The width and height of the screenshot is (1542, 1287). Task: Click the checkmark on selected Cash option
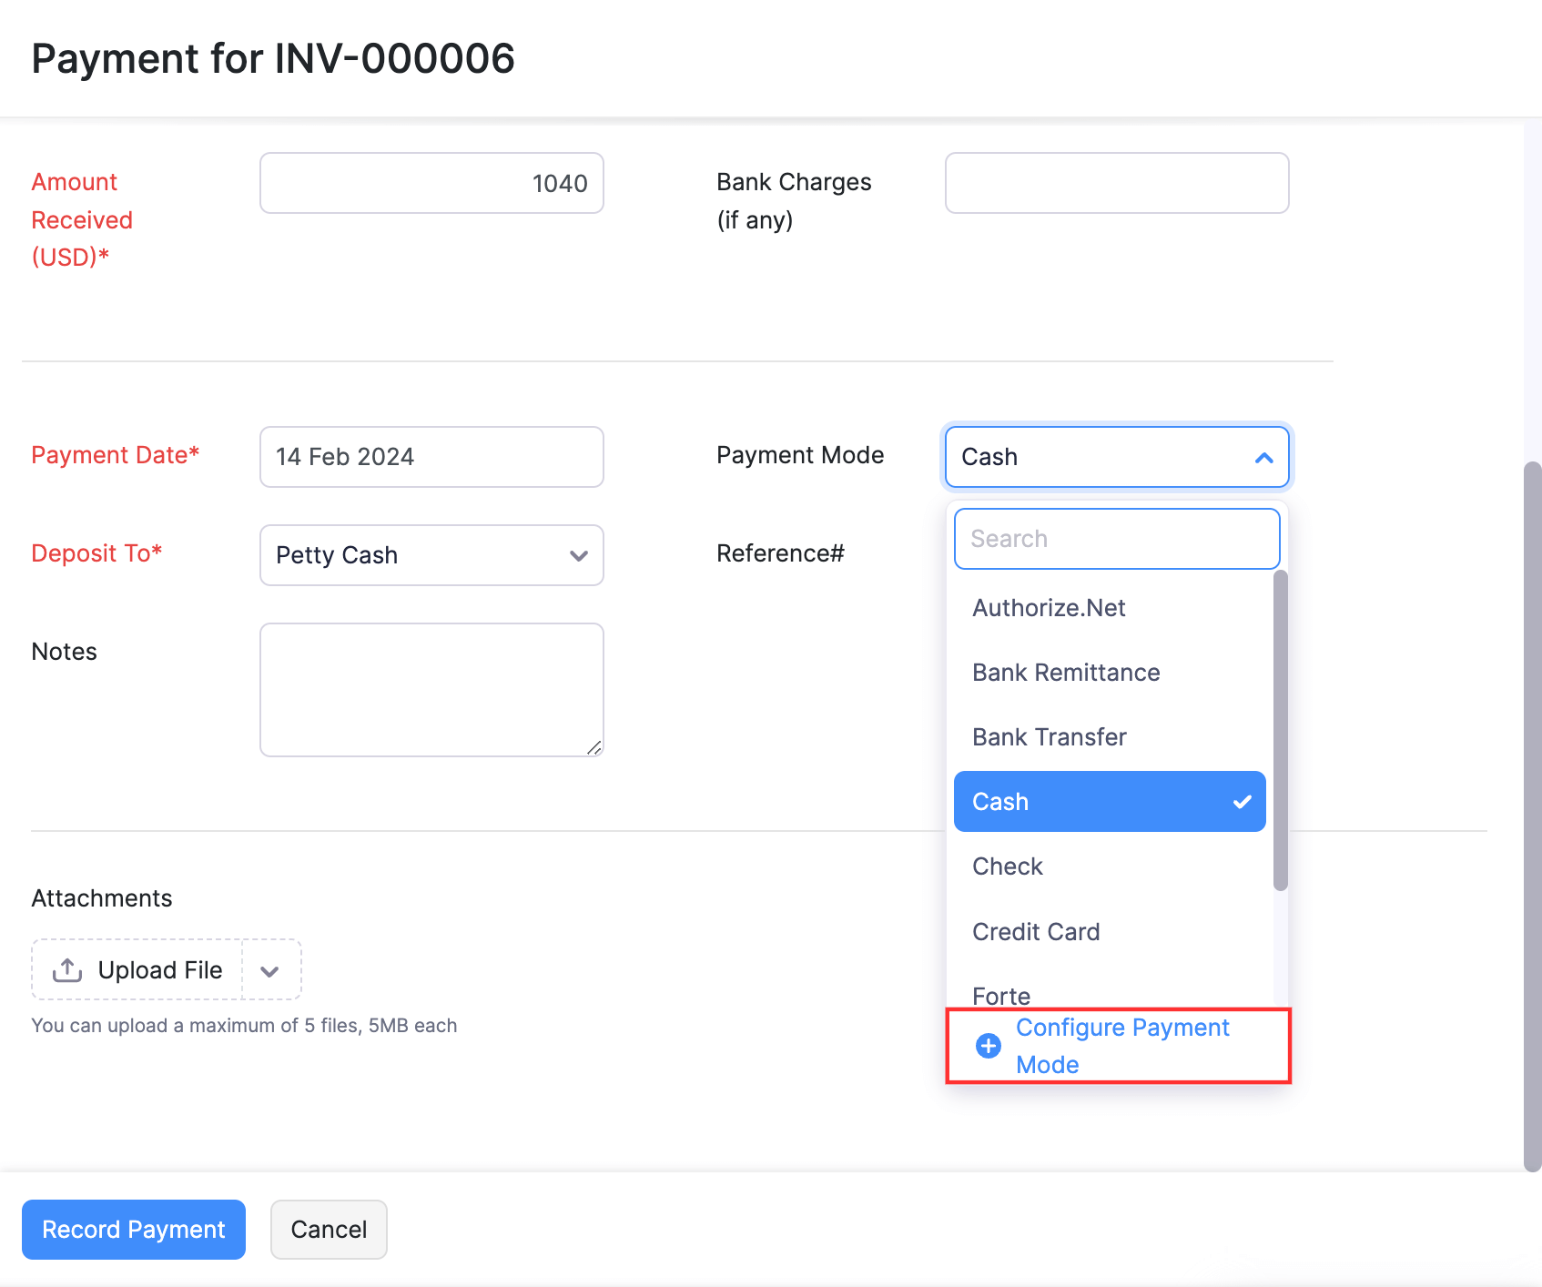pos(1241,802)
